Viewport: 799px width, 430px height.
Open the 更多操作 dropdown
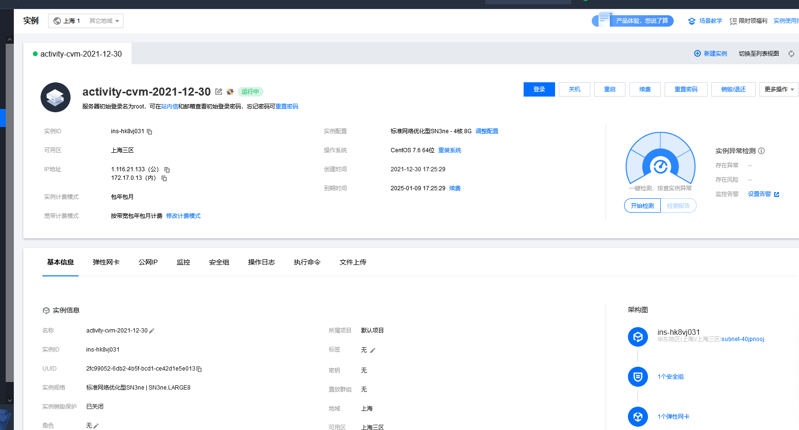(779, 89)
